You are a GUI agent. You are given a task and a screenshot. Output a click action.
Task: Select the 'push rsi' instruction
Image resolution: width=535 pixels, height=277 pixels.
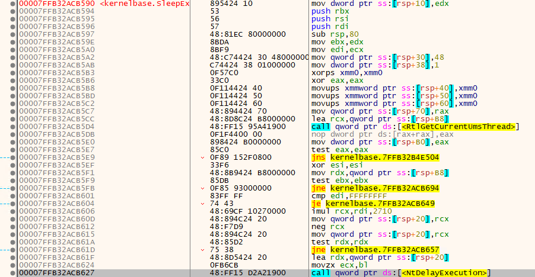pos(330,19)
